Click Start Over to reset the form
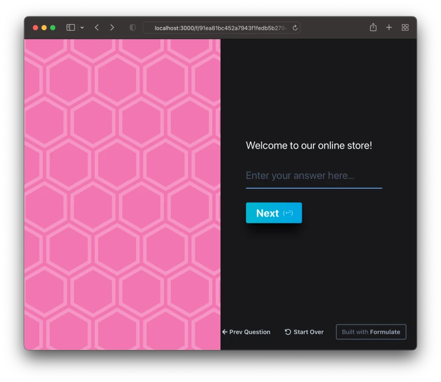The image size is (441, 382). 304,332
